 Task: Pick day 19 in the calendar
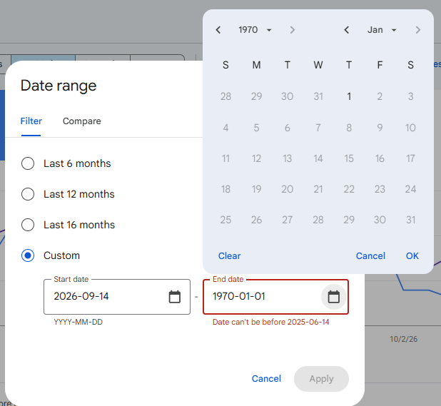tap(256, 189)
